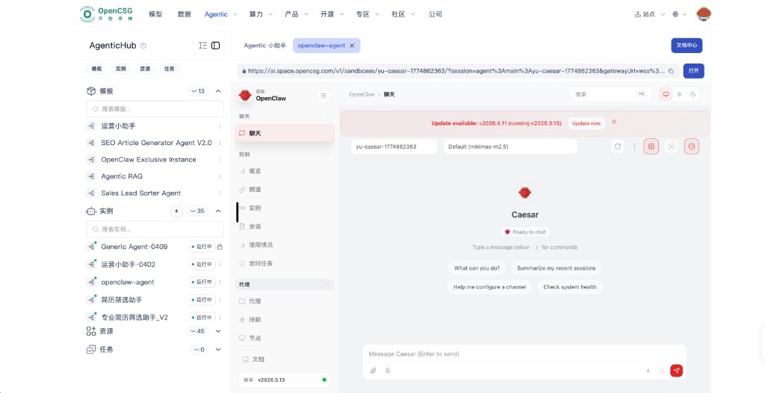Add a new 实例 with plus button
The image size is (765, 393).
[176, 211]
